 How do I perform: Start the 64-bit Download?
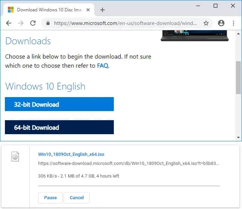[59, 127]
